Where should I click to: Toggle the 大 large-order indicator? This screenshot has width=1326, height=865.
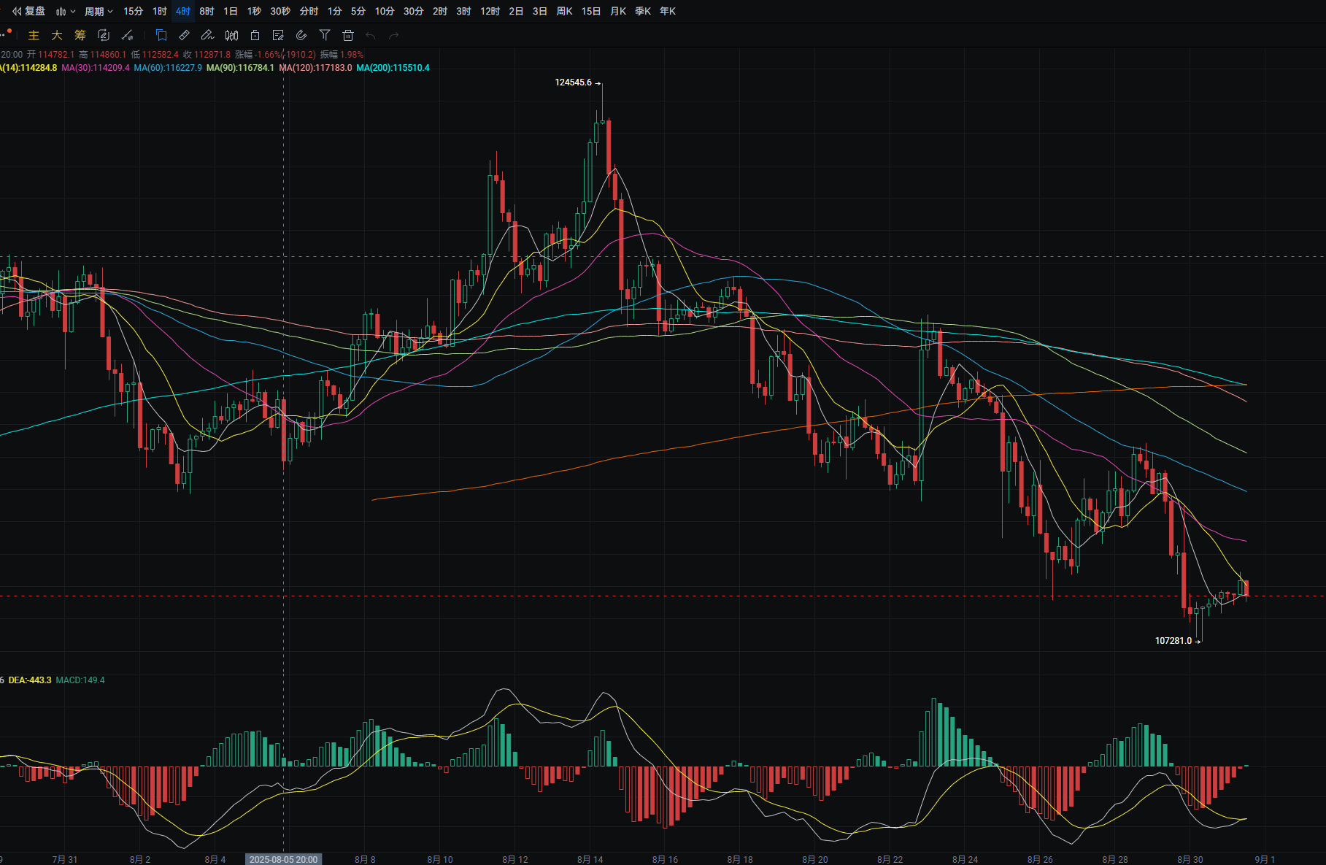57,35
